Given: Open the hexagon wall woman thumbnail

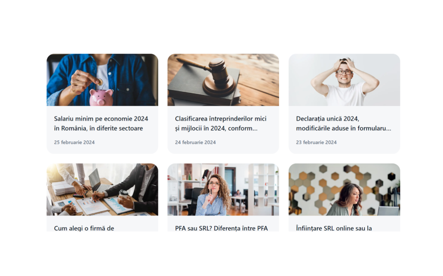Looking at the screenshot, I should tap(344, 189).
